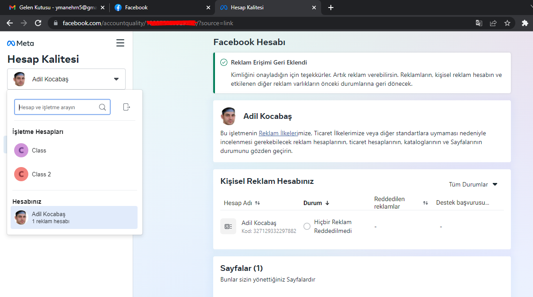Viewport: 533px width, 297px height.
Task: Click the share page icon
Action: pyautogui.click(x=493, y=23)
